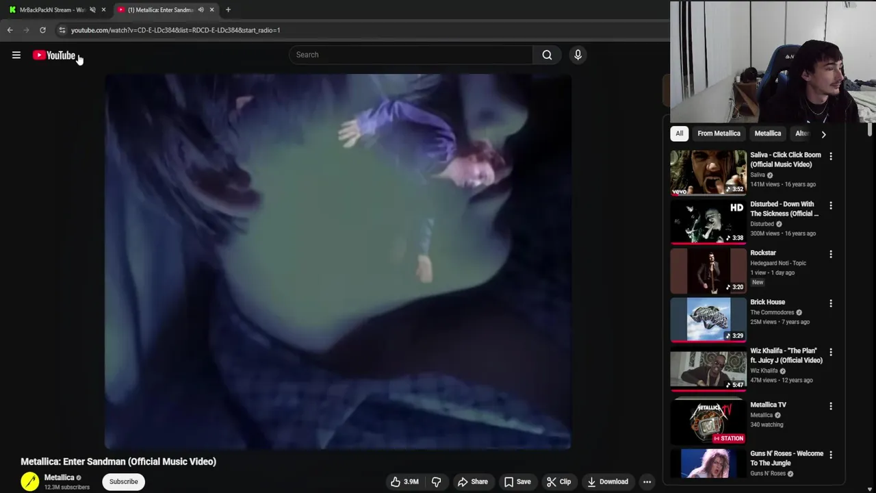876x493 pixels.
Task: Click the main video player to pause
Action: (x=337, y=261)
